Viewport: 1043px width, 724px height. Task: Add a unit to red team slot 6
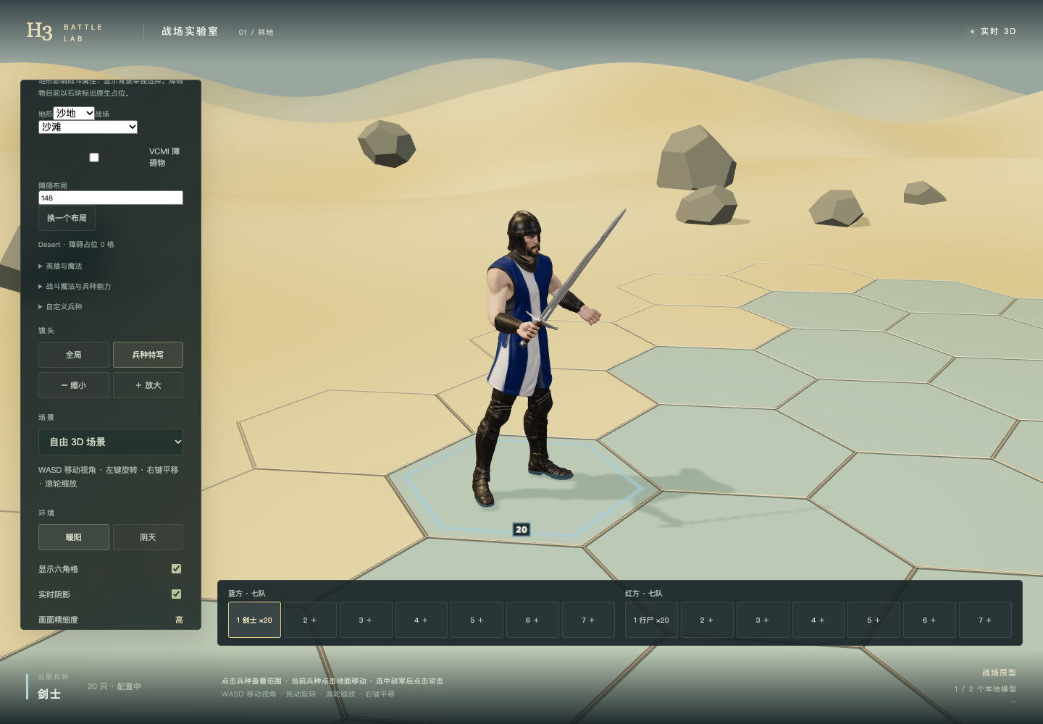coord(929,620)
